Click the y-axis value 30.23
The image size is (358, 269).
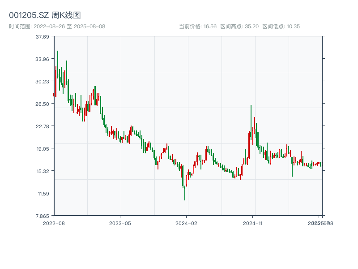click(42, 82)
